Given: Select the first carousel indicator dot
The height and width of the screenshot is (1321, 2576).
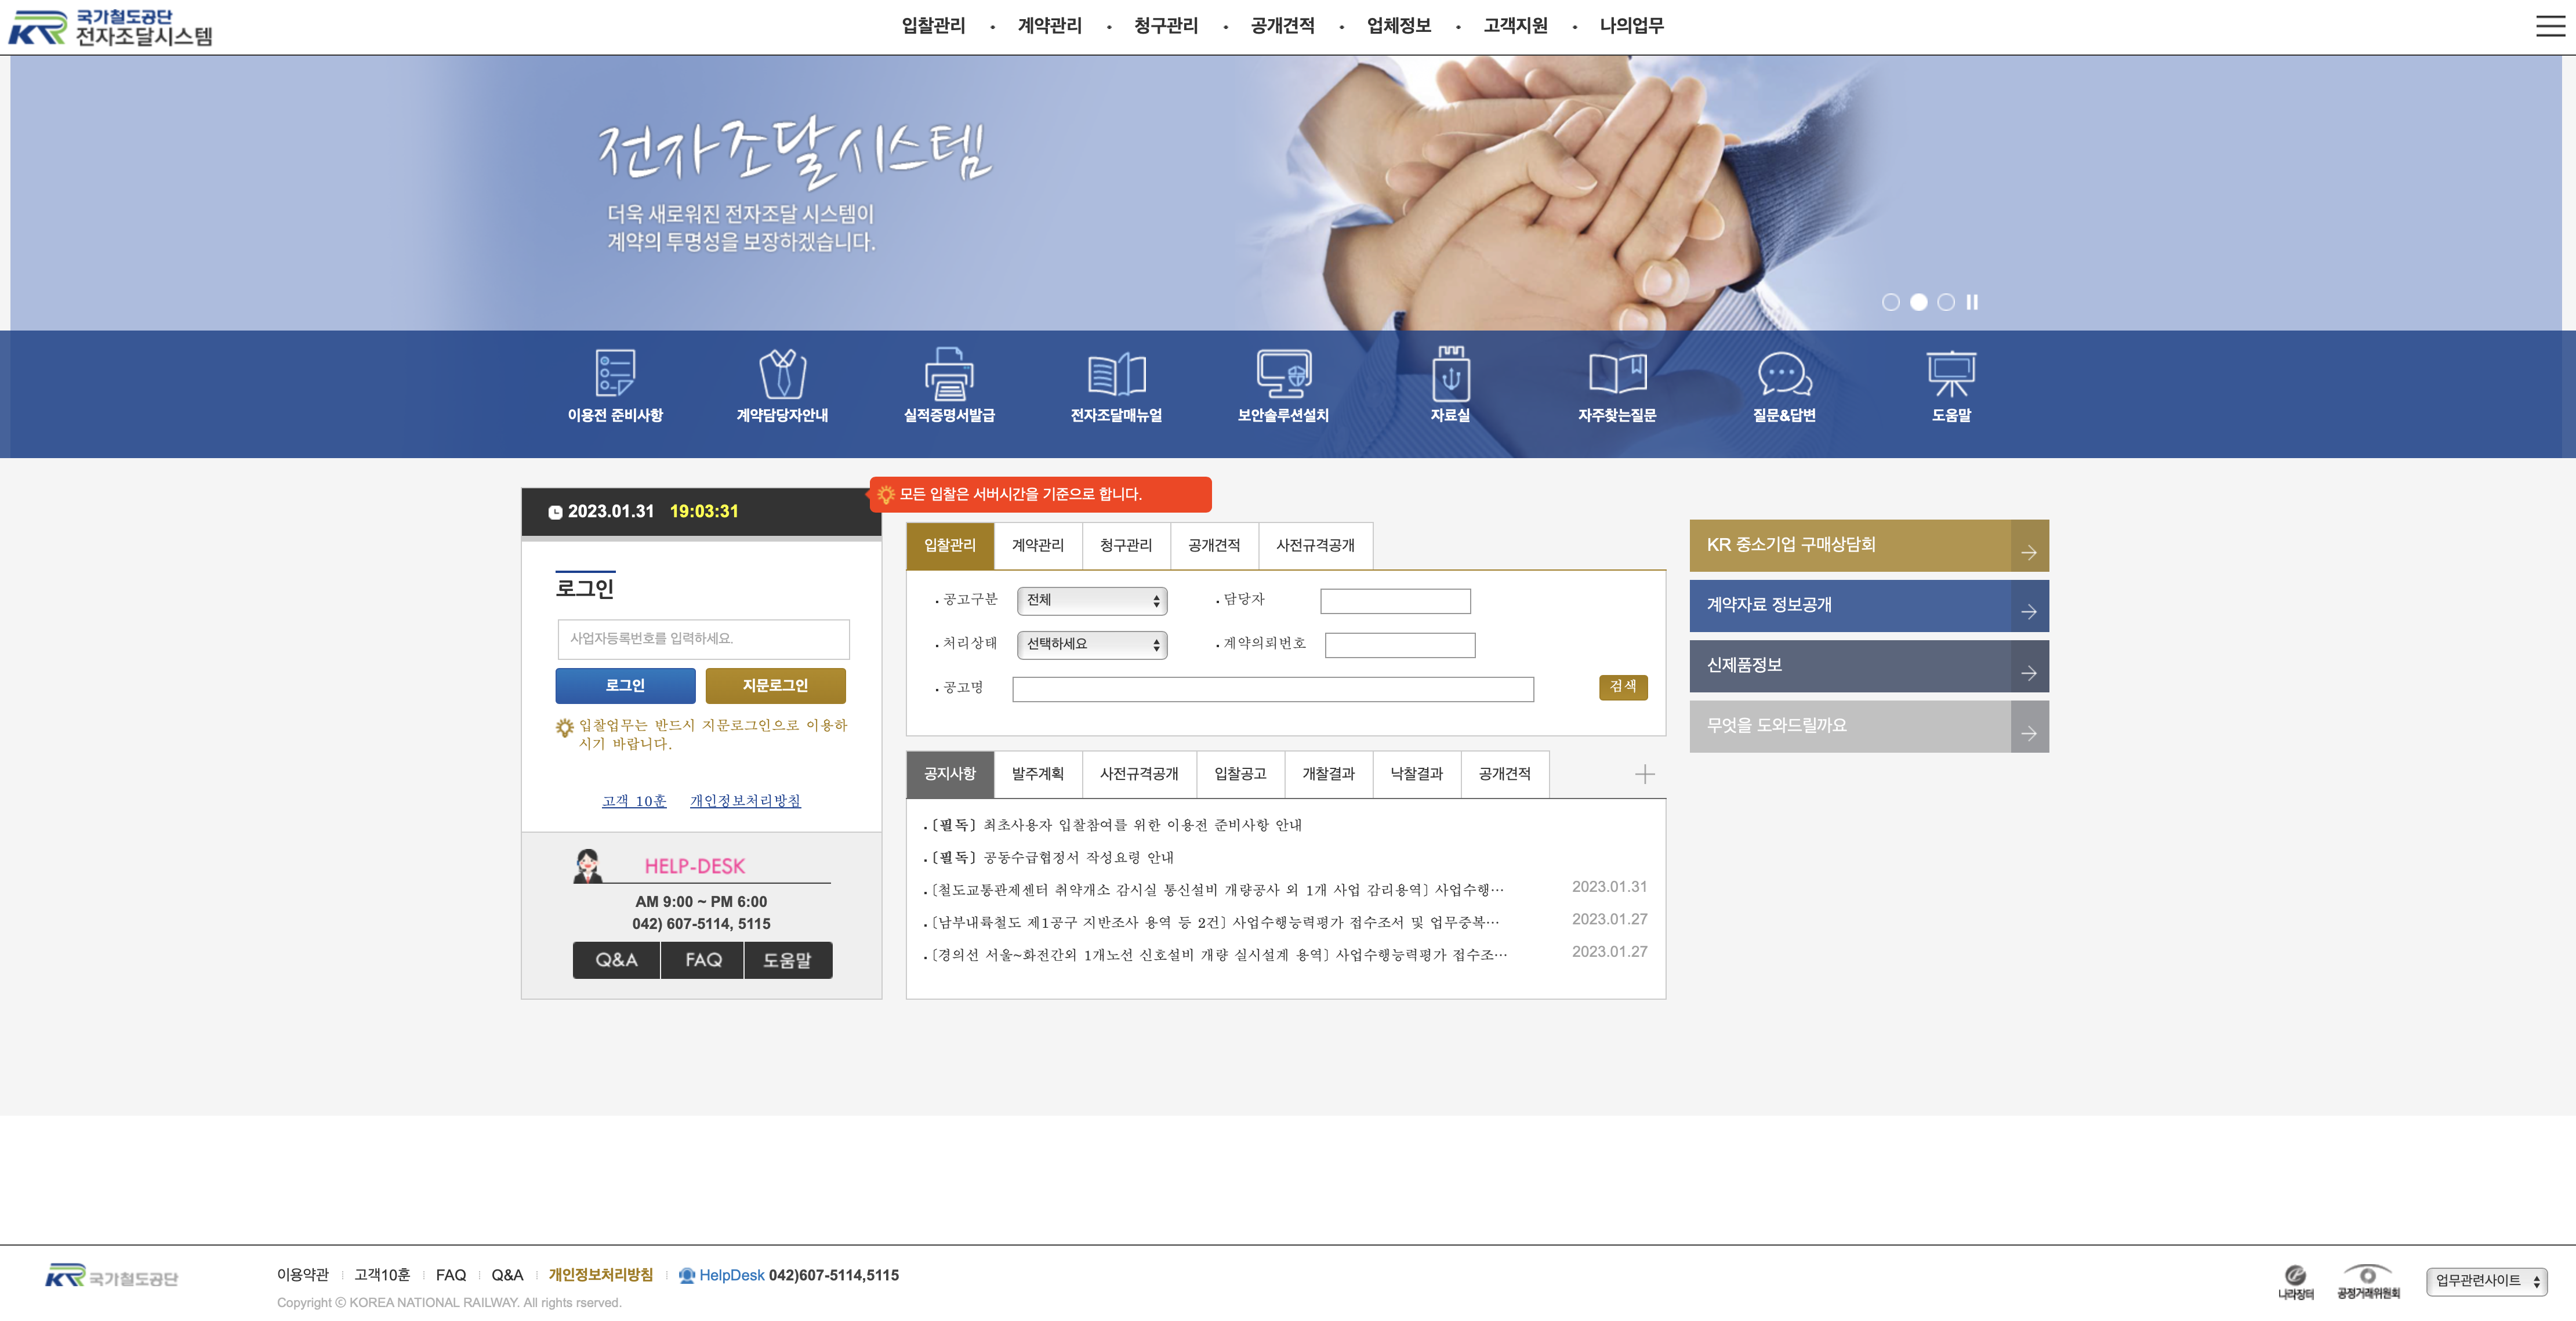Looking at the screenshot, I should [1892, 301].
